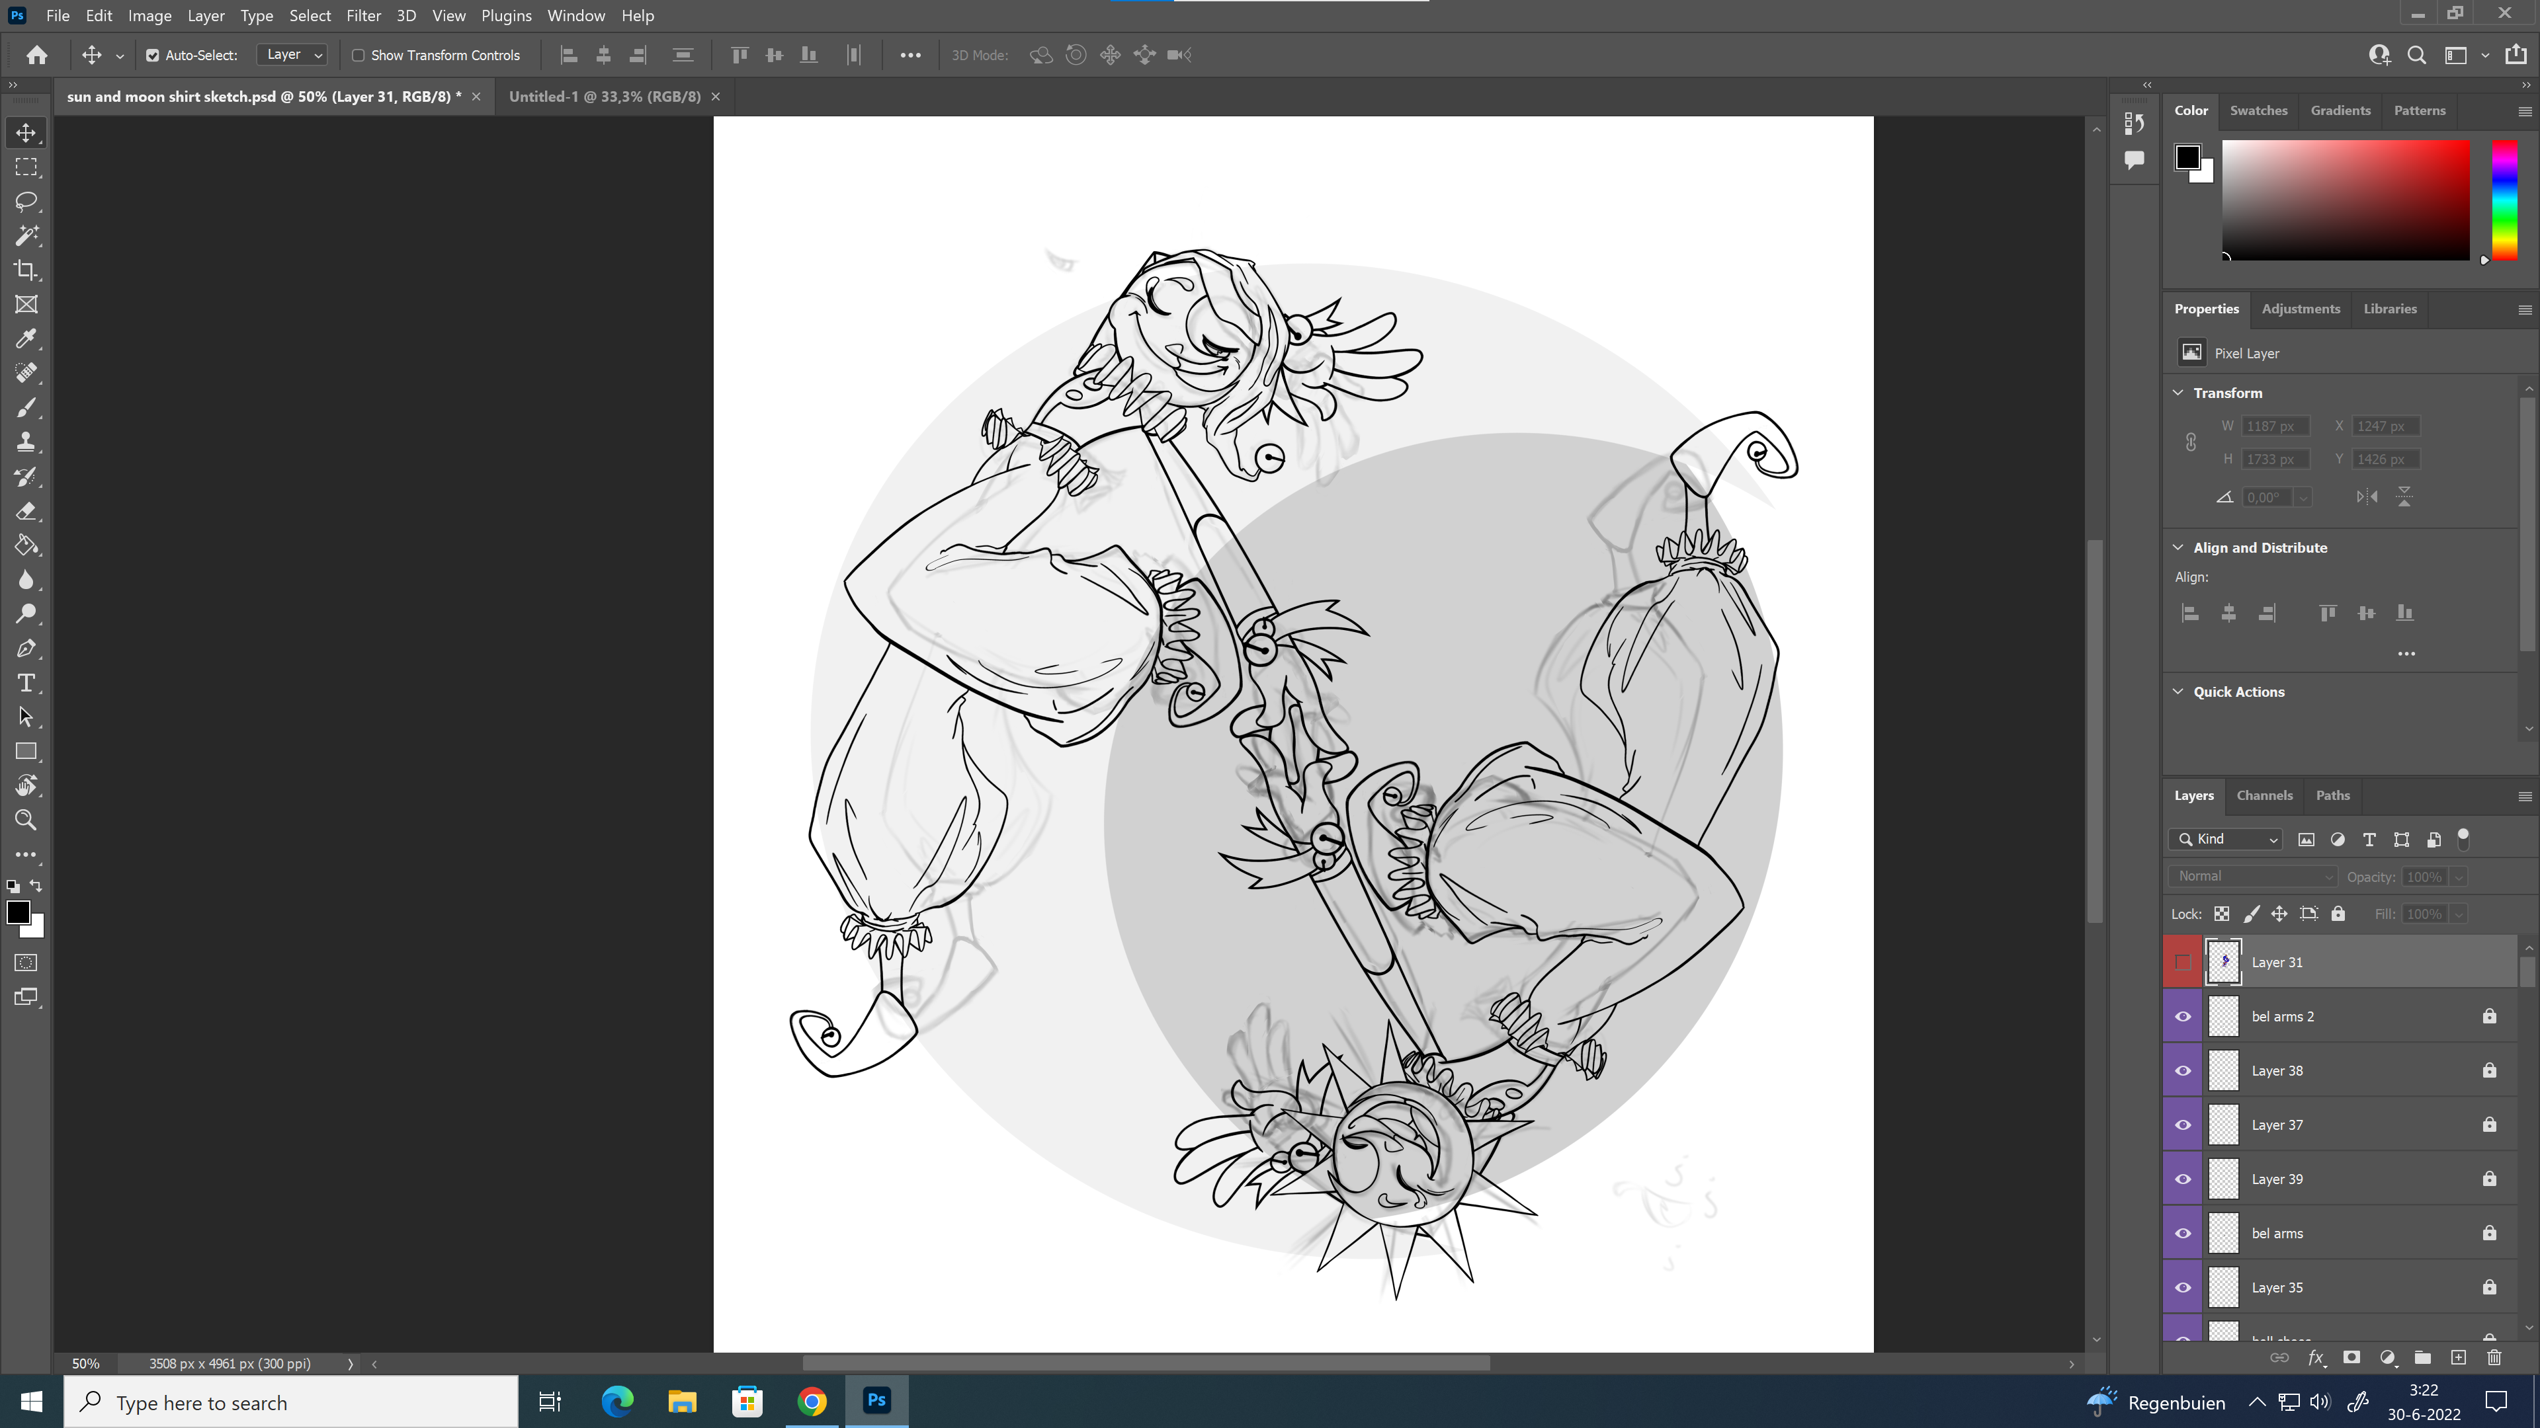Select the Lasso tool

[x=26, y=201]
